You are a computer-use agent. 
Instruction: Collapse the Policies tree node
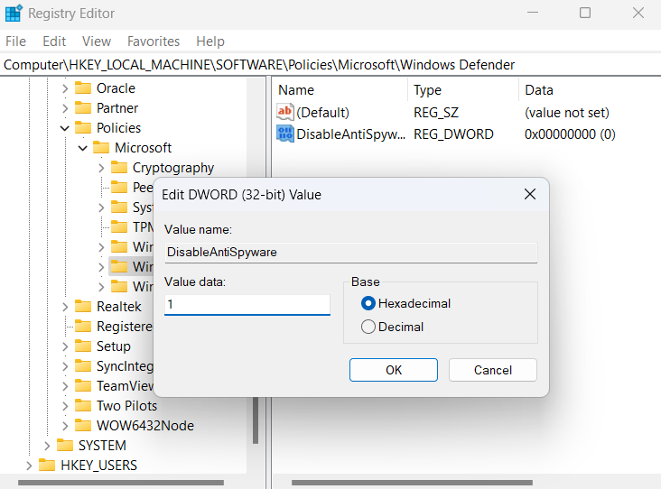[x=65, y=128]
